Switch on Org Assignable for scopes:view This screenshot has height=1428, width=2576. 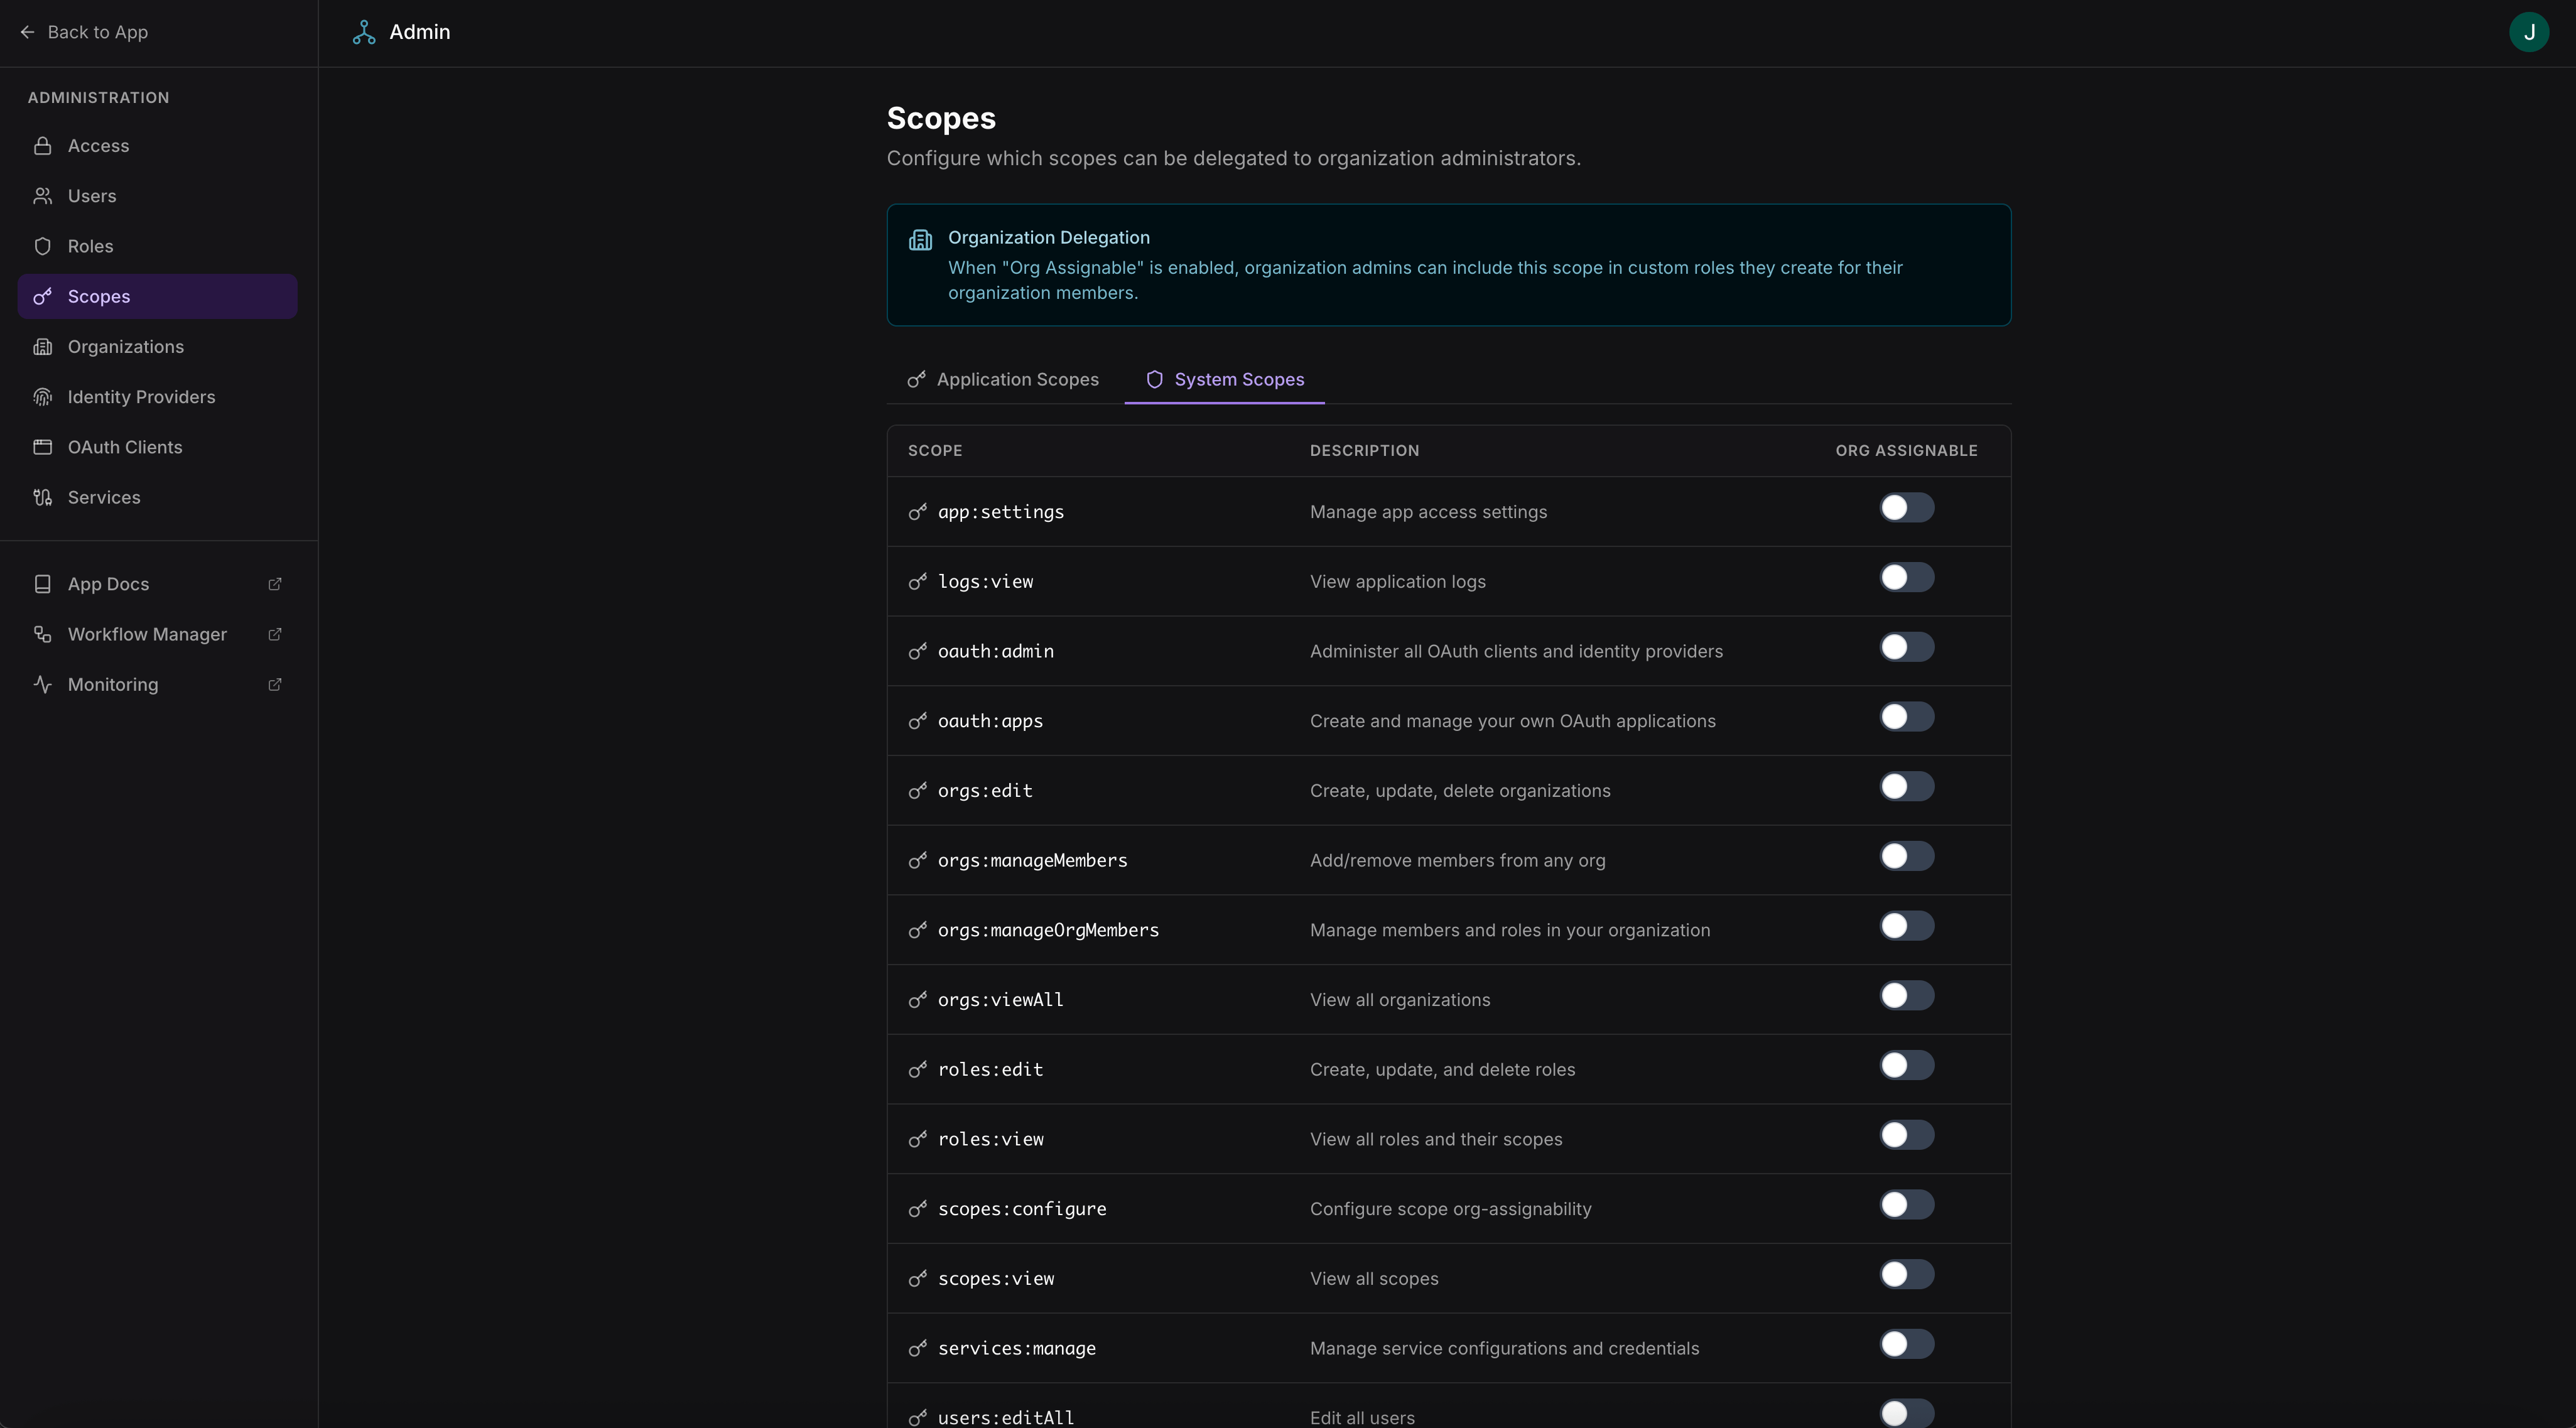1906,1274
